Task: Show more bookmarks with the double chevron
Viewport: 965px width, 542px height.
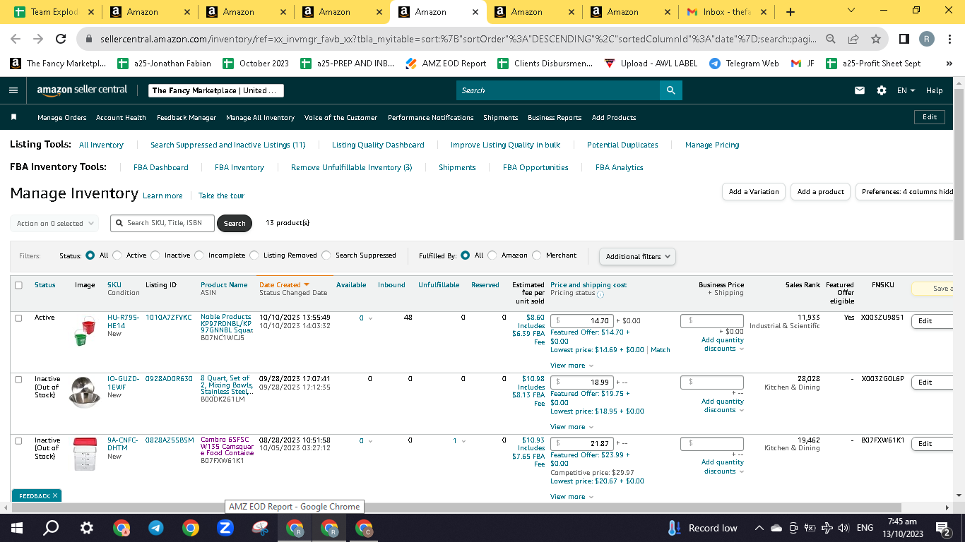Action: (x=949, y=64)
